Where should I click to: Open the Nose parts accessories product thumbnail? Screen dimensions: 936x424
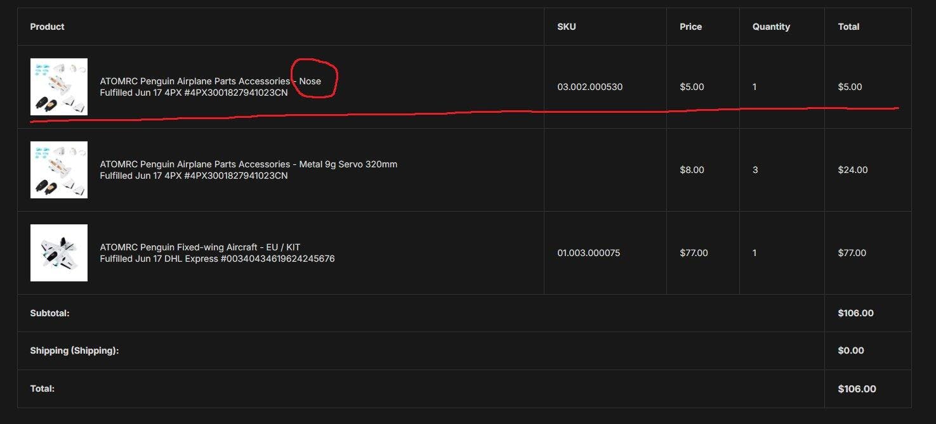(x=59, y=87)
